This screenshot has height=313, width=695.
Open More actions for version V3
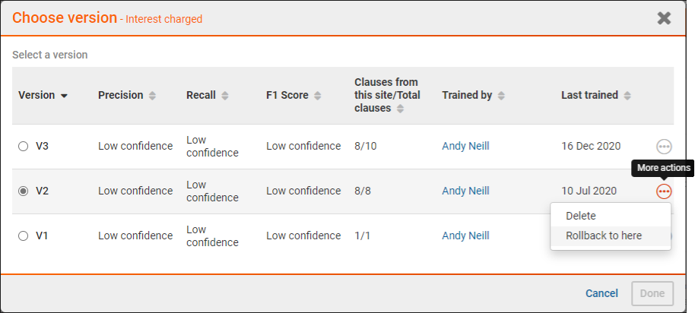[x=664, y=146]
